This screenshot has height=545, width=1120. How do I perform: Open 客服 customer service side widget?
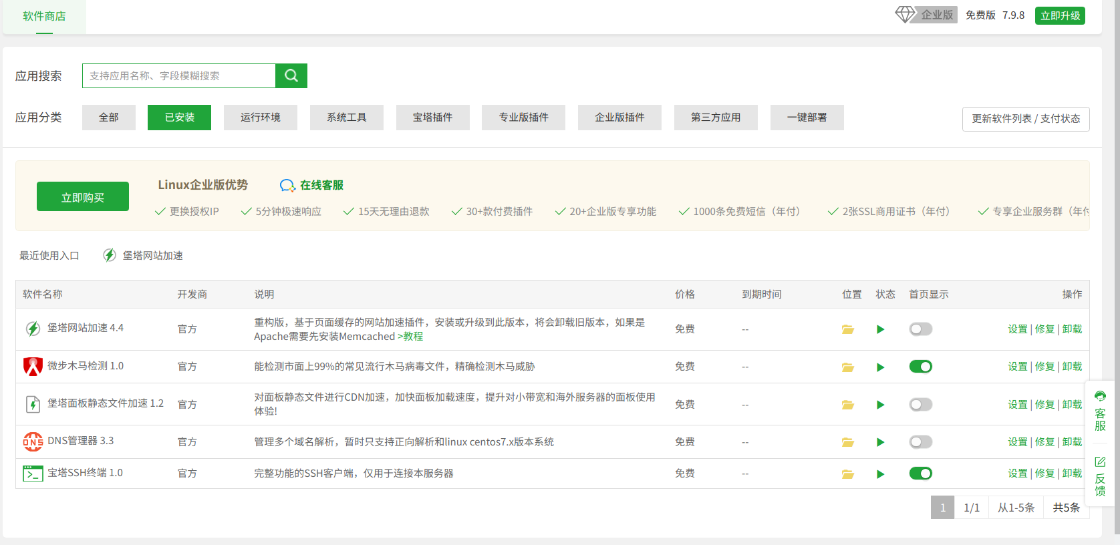(x=1100, y=410)
